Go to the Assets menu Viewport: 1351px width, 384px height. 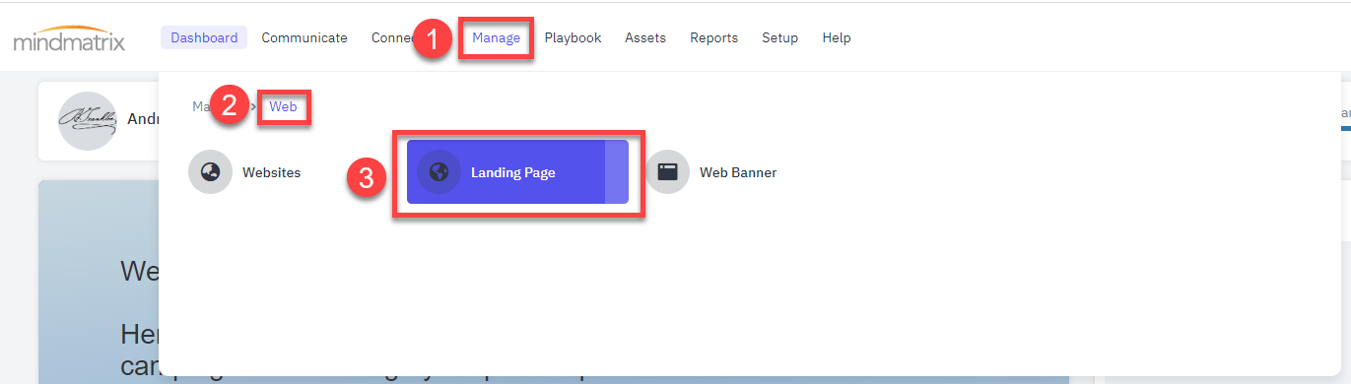[x=645, y=38]
